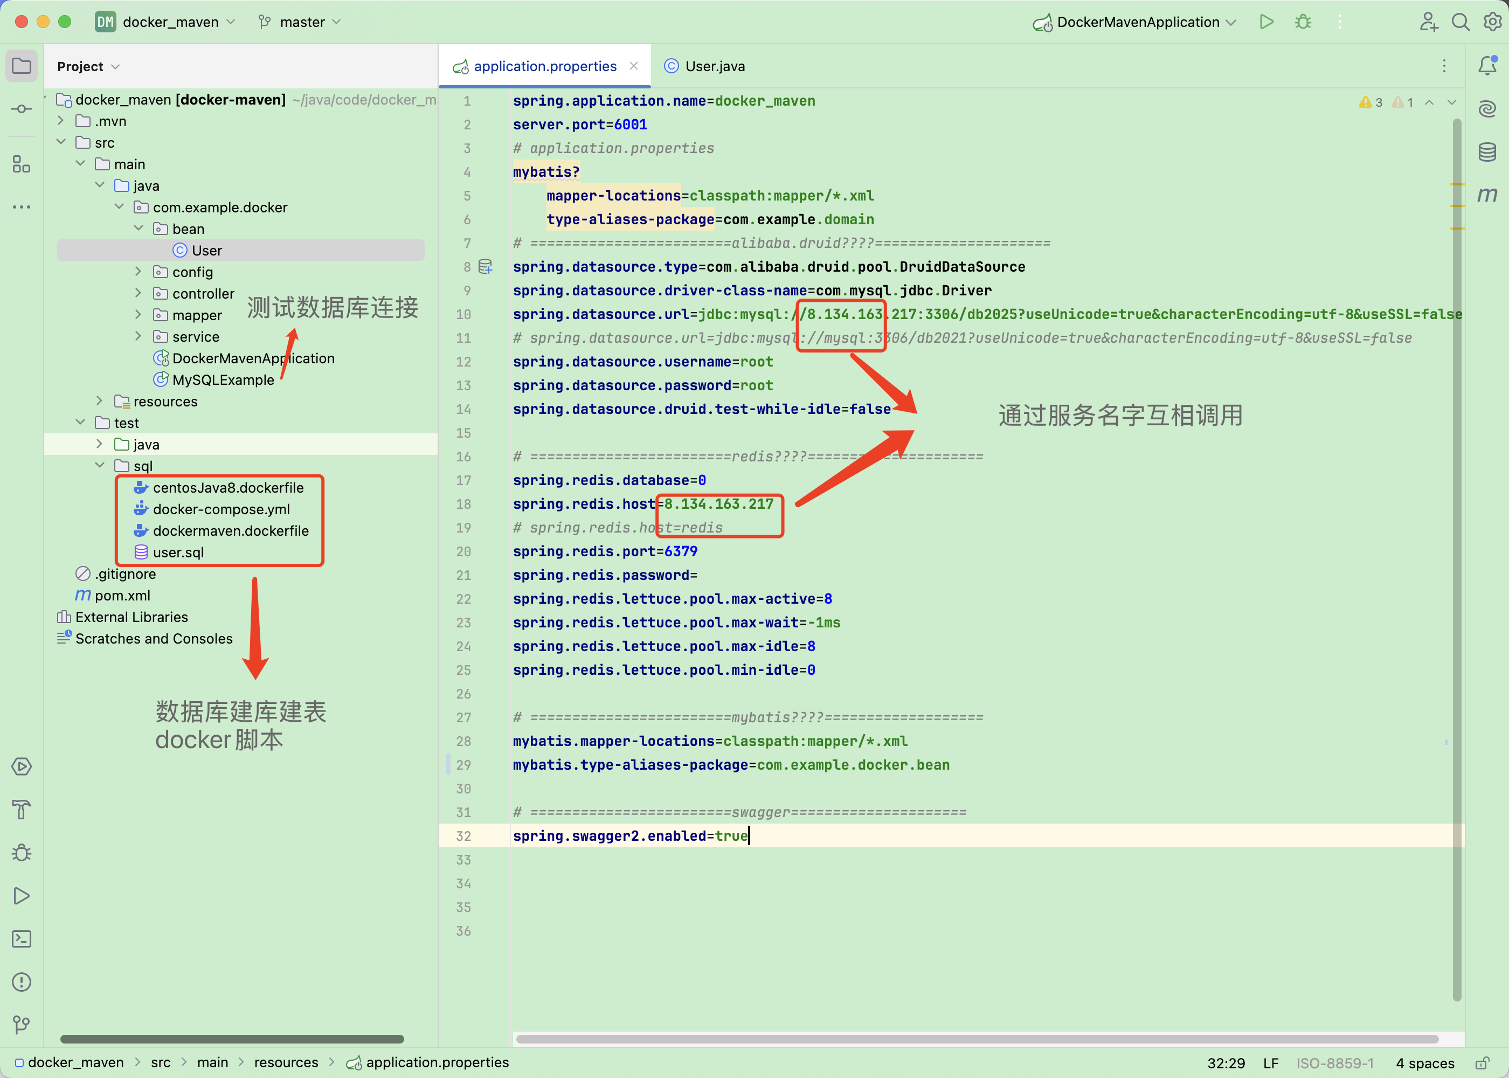Collapse the sql folder
The image size is (1509, 1078).
click(100, 465)
